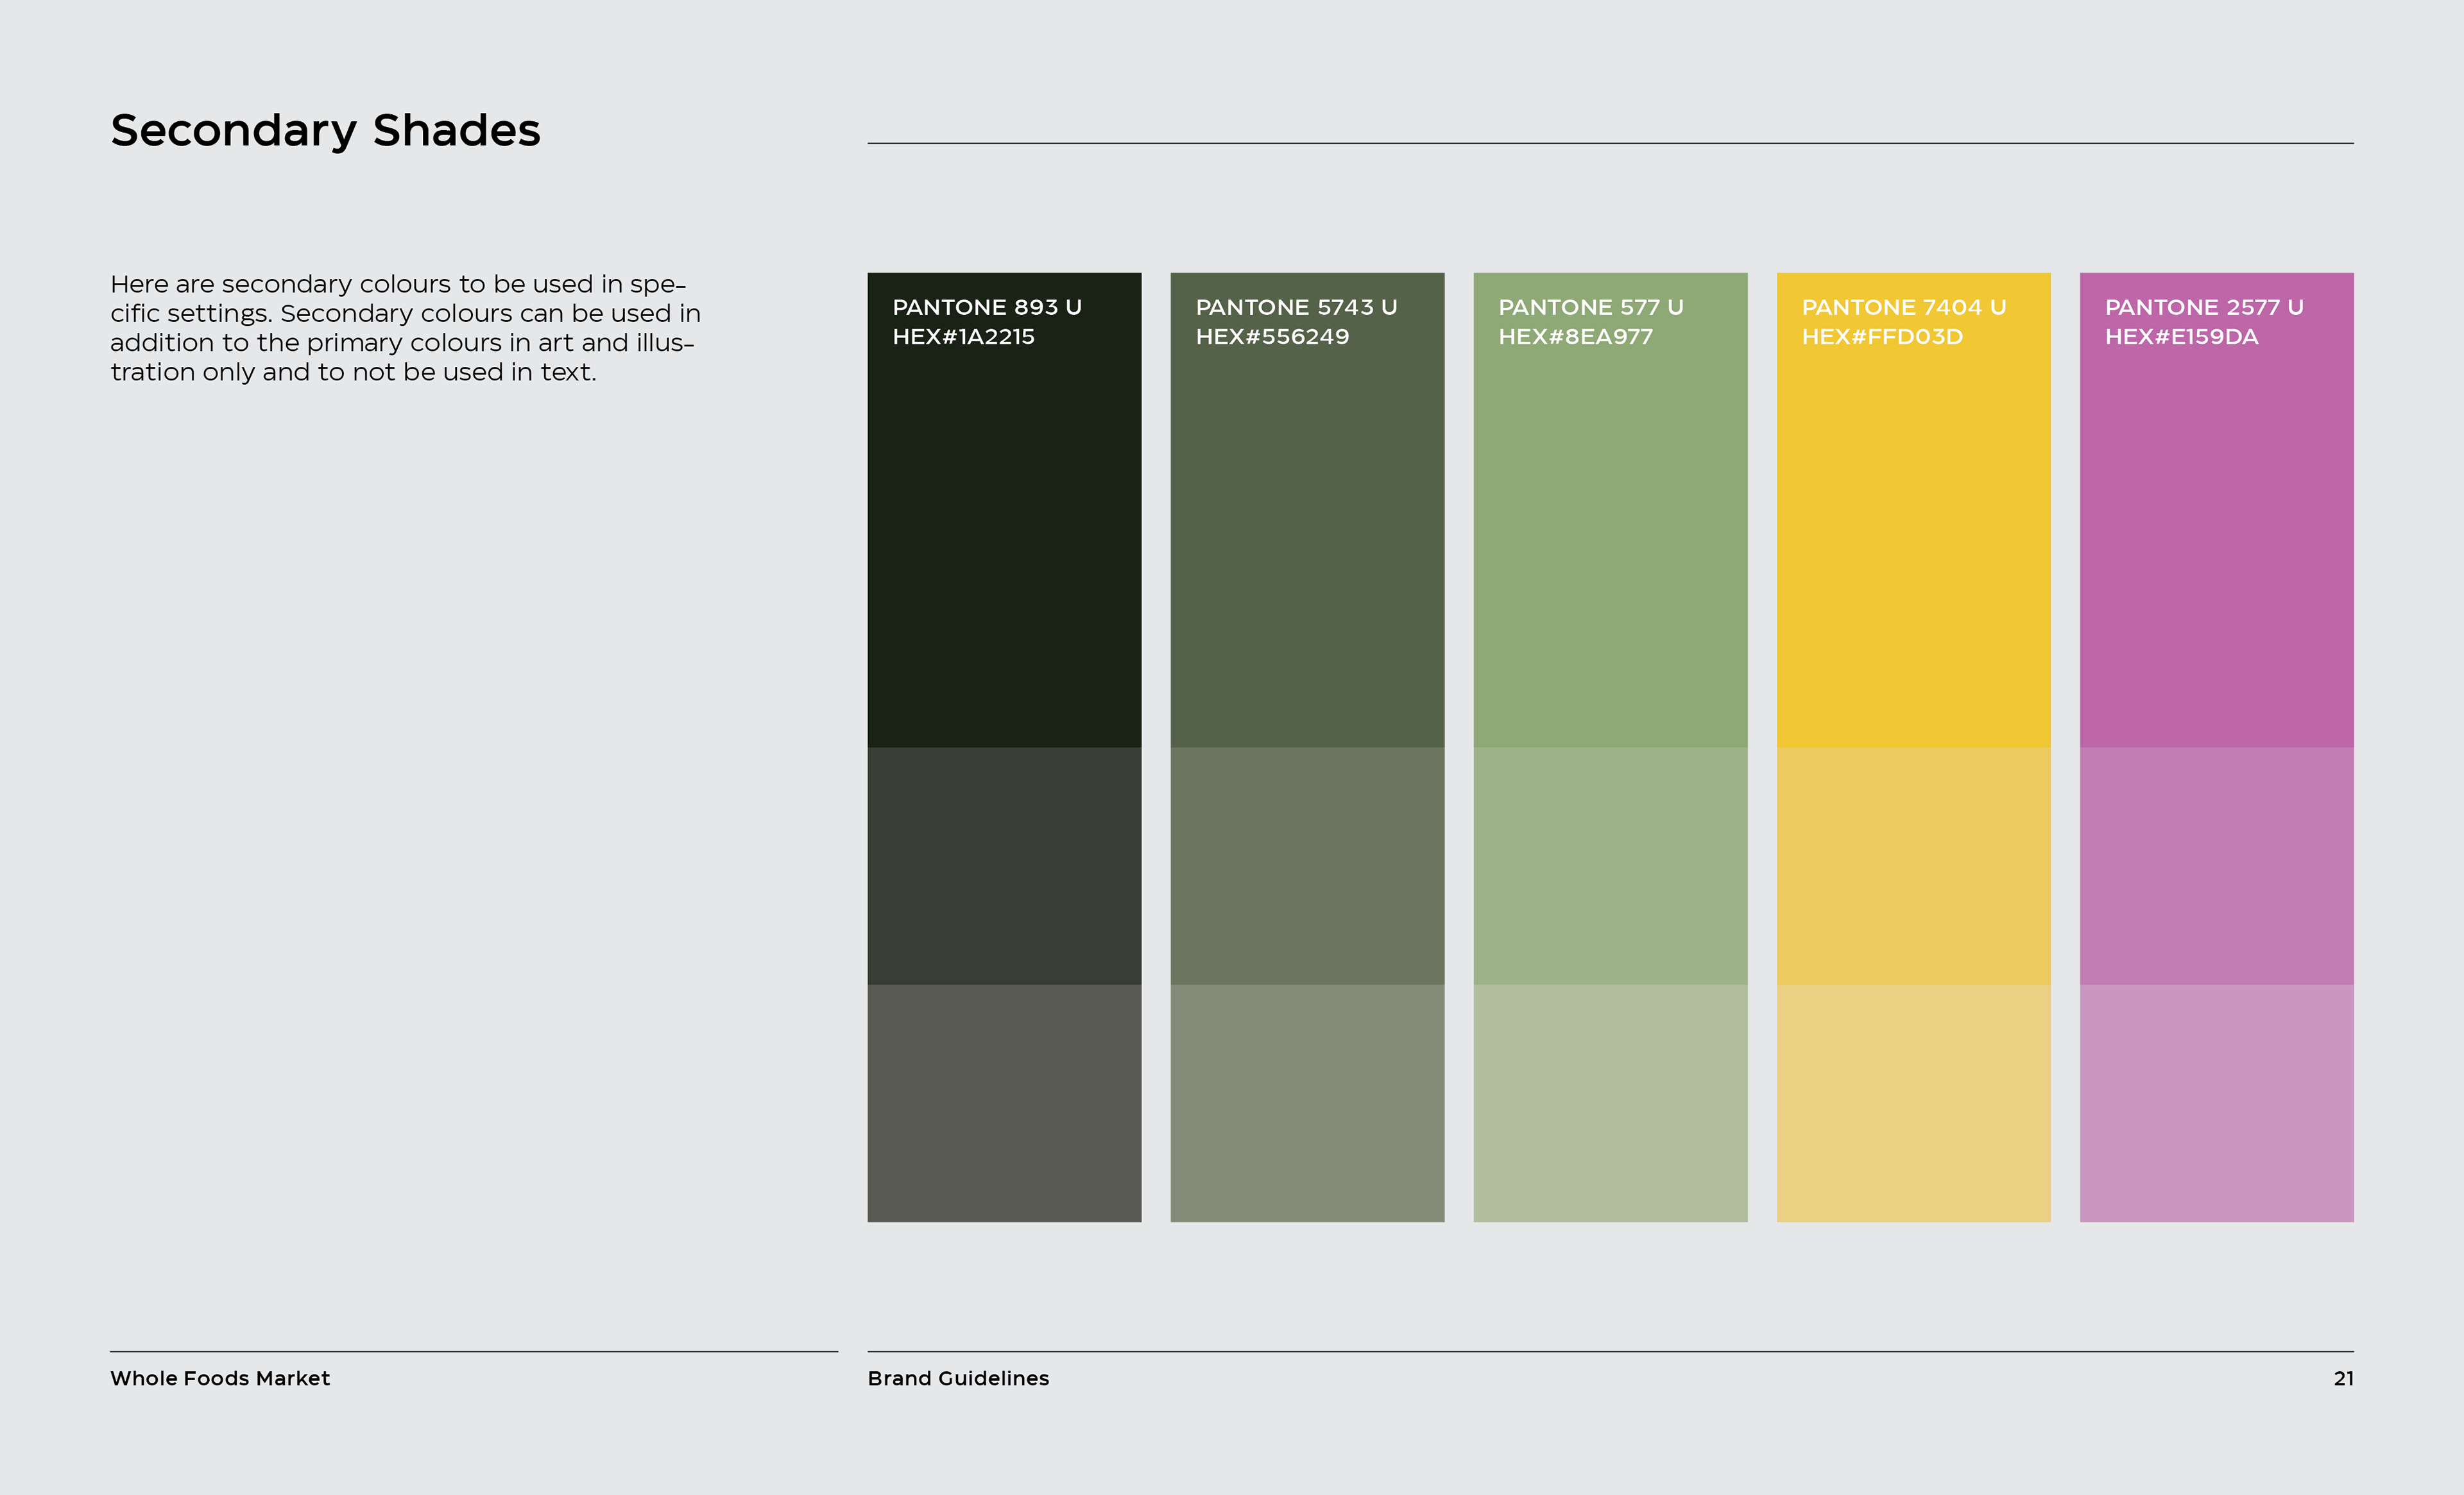
Task: Click the HEX#FFD03D label text
Action: pos(1882,337)
